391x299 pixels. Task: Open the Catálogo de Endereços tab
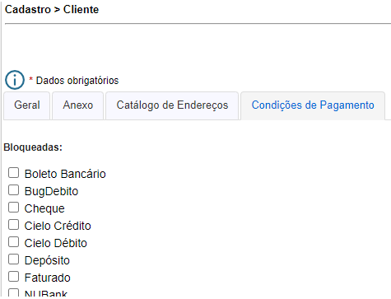(172, 105)
